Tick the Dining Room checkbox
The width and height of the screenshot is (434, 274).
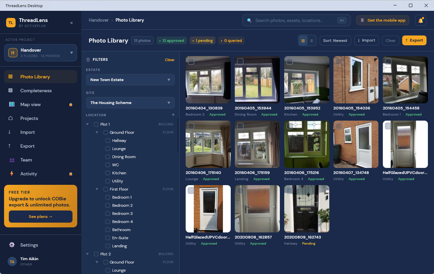[x=108, y=157]
